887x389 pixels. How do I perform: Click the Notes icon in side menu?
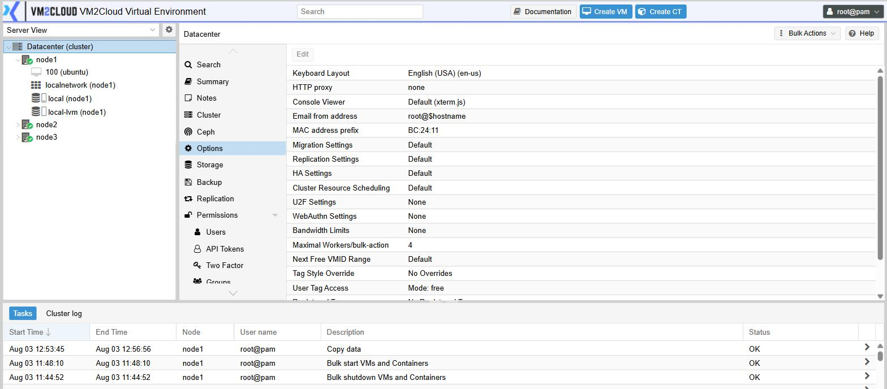[x=188, y=98]
